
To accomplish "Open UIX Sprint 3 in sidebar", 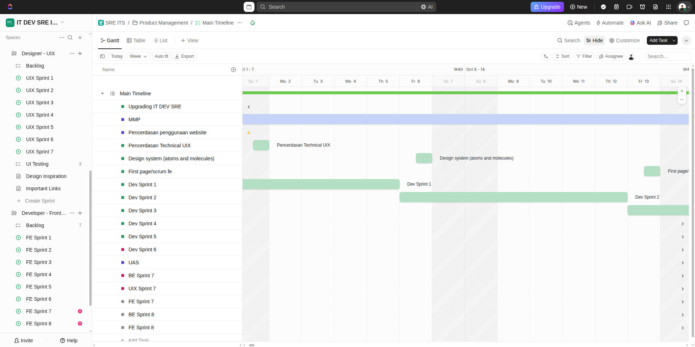I will point(39,103).
